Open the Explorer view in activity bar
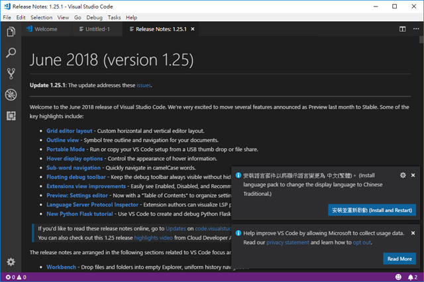 11,32
